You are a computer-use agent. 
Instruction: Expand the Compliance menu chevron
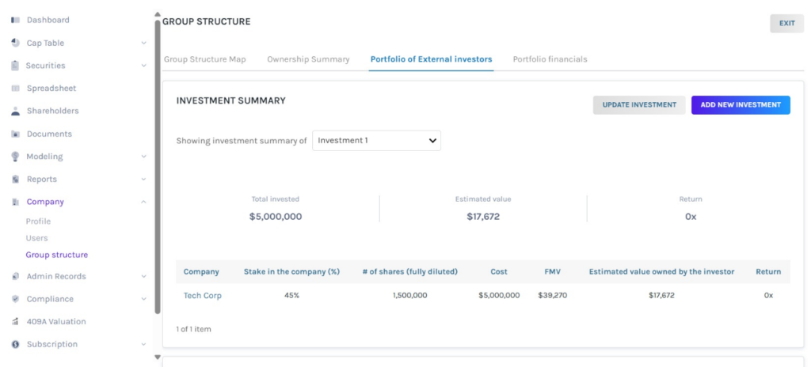pos(144,299)
